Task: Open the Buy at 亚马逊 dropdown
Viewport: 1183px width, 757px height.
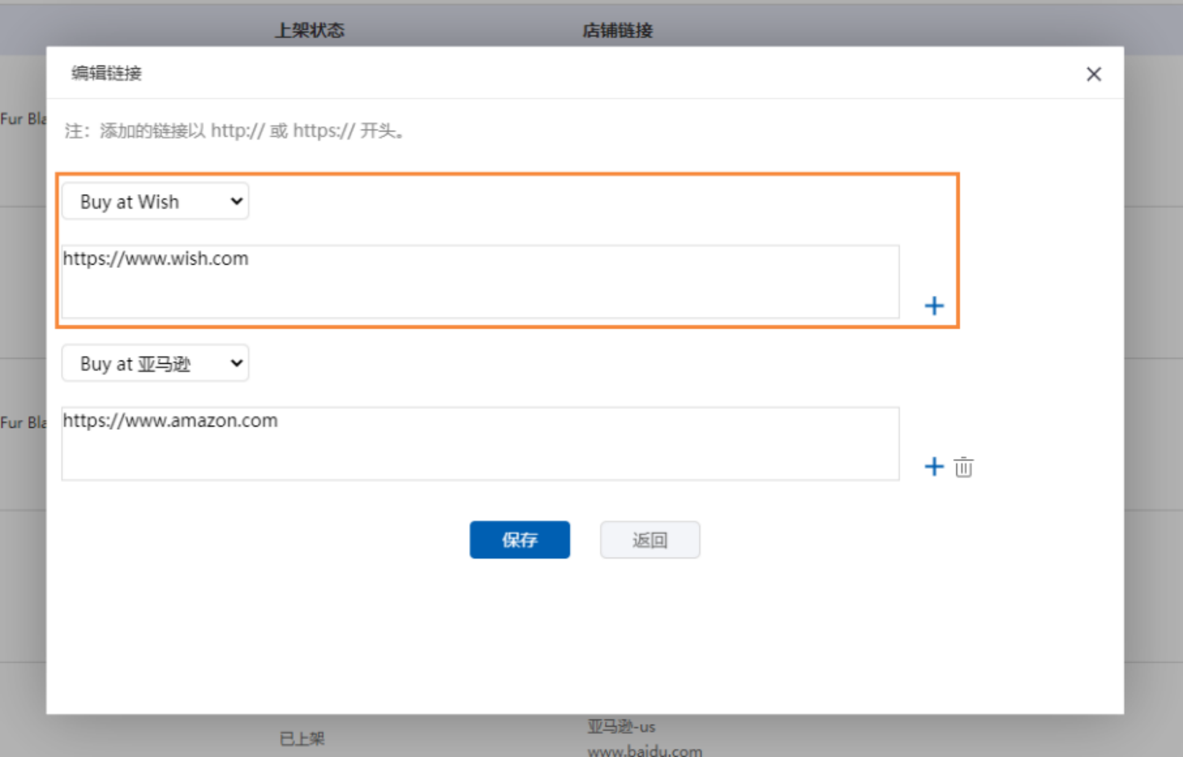Action: [155, 363]
